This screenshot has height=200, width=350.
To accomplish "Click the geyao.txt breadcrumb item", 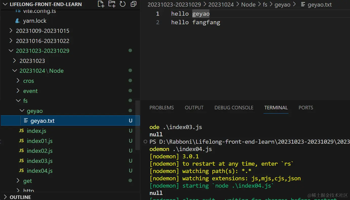I will 320,5.
